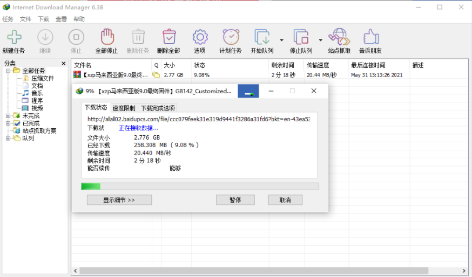Click the Stop Queue (停止队列) icon

point(301,37)
